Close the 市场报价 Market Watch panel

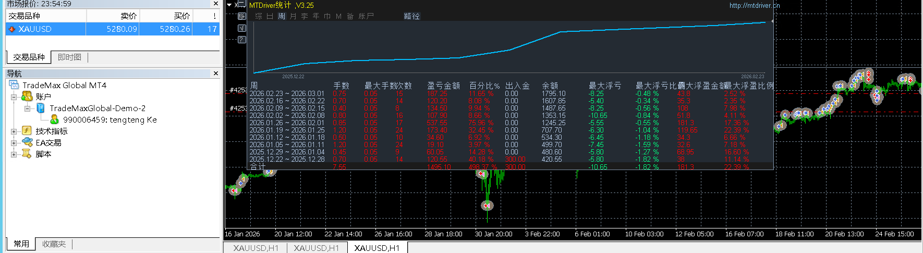(216, 4)
